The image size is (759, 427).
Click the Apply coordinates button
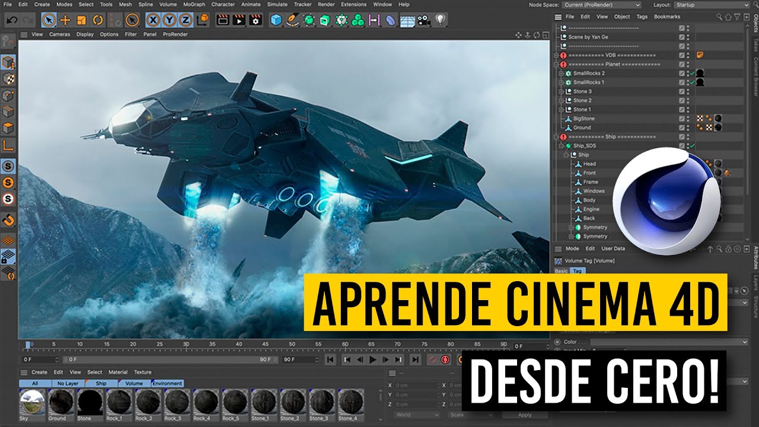click(525, 415)
